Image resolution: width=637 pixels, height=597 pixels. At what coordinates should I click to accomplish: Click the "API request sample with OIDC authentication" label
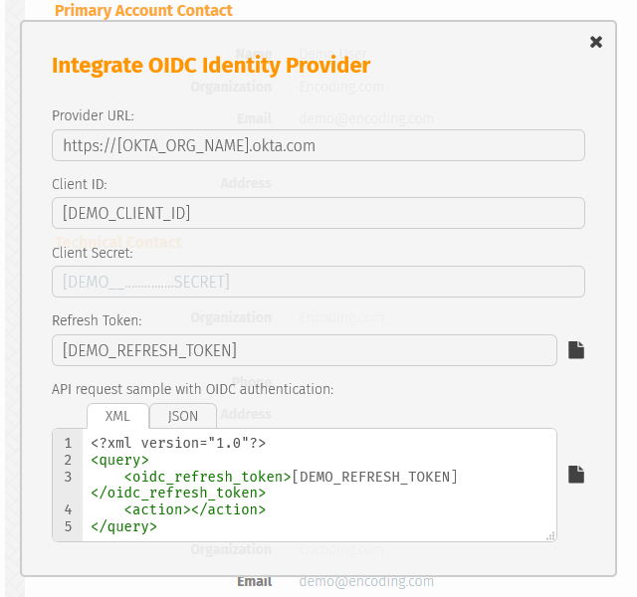tap(192, 389)
